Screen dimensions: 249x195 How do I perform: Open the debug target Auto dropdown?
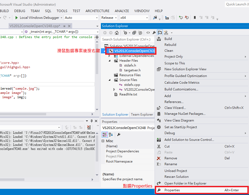pyautogui.click(x=81, y=18)
